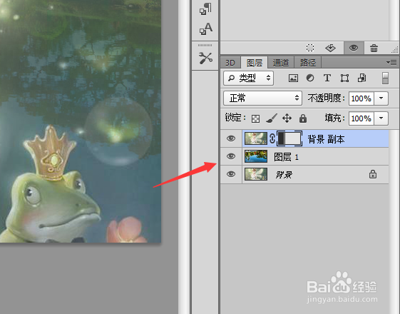Open the 类型 filter dropdown
Screen dimensions: 400x314
(248, 78)
